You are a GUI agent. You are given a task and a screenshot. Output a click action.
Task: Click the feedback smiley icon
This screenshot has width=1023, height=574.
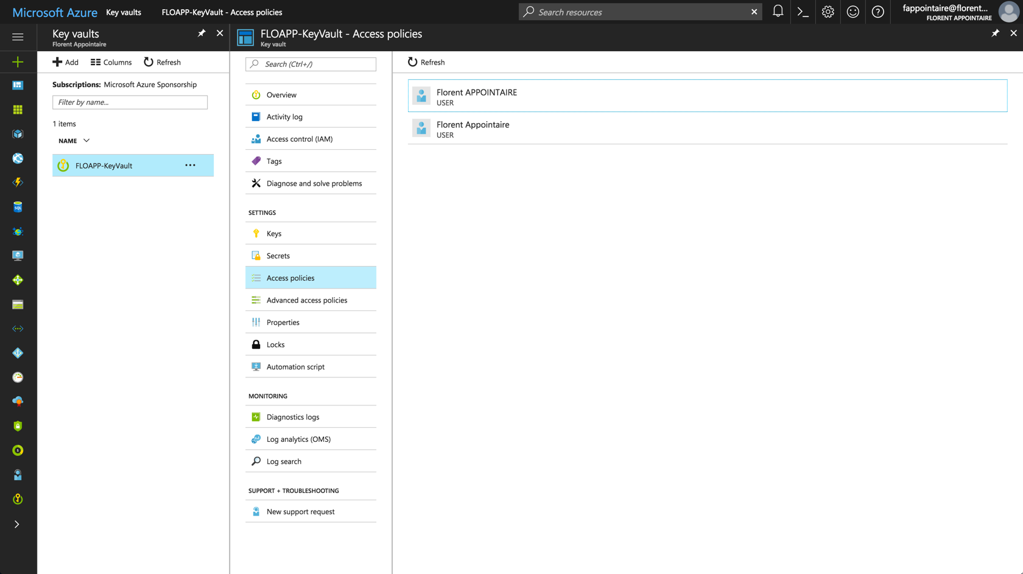tap(852, 12)
